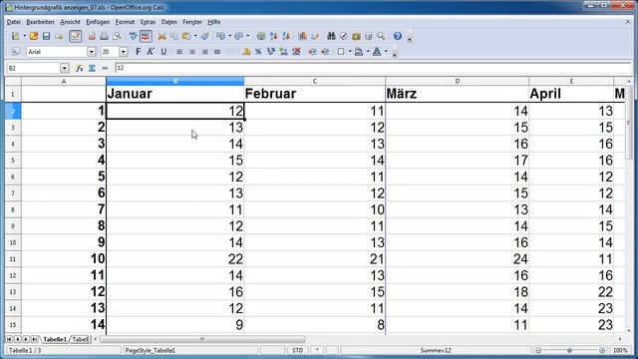Toggle Align Right
The height and width of the screenshot is (359, 638).
tap(204, 52)
